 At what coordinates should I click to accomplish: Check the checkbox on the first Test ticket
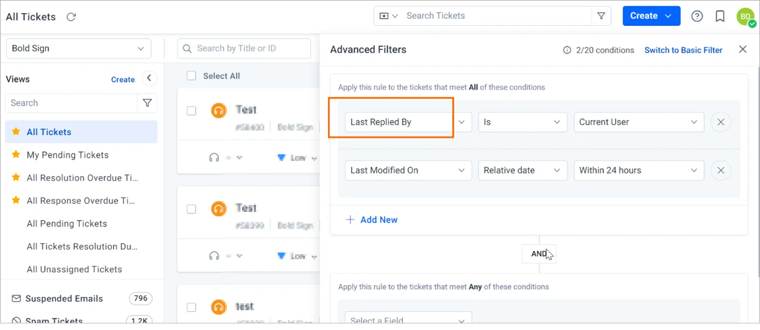point(191,110)
